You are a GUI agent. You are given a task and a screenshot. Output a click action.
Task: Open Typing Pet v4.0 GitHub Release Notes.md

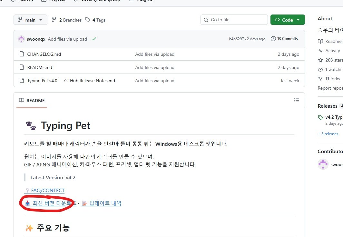pos(71,81)
